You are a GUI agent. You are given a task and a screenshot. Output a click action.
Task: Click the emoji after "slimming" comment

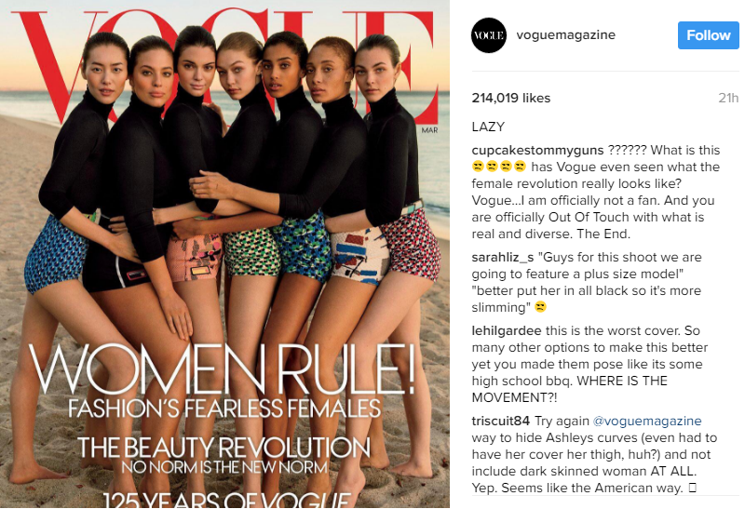click(x=540, y=307)
